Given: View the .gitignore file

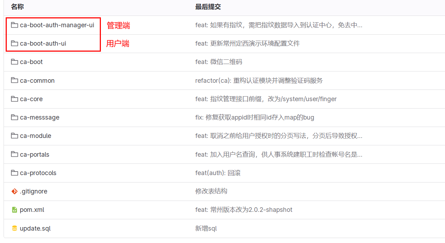Looking at the screenshot, I should pyautogui.click(x=33, y=191).
